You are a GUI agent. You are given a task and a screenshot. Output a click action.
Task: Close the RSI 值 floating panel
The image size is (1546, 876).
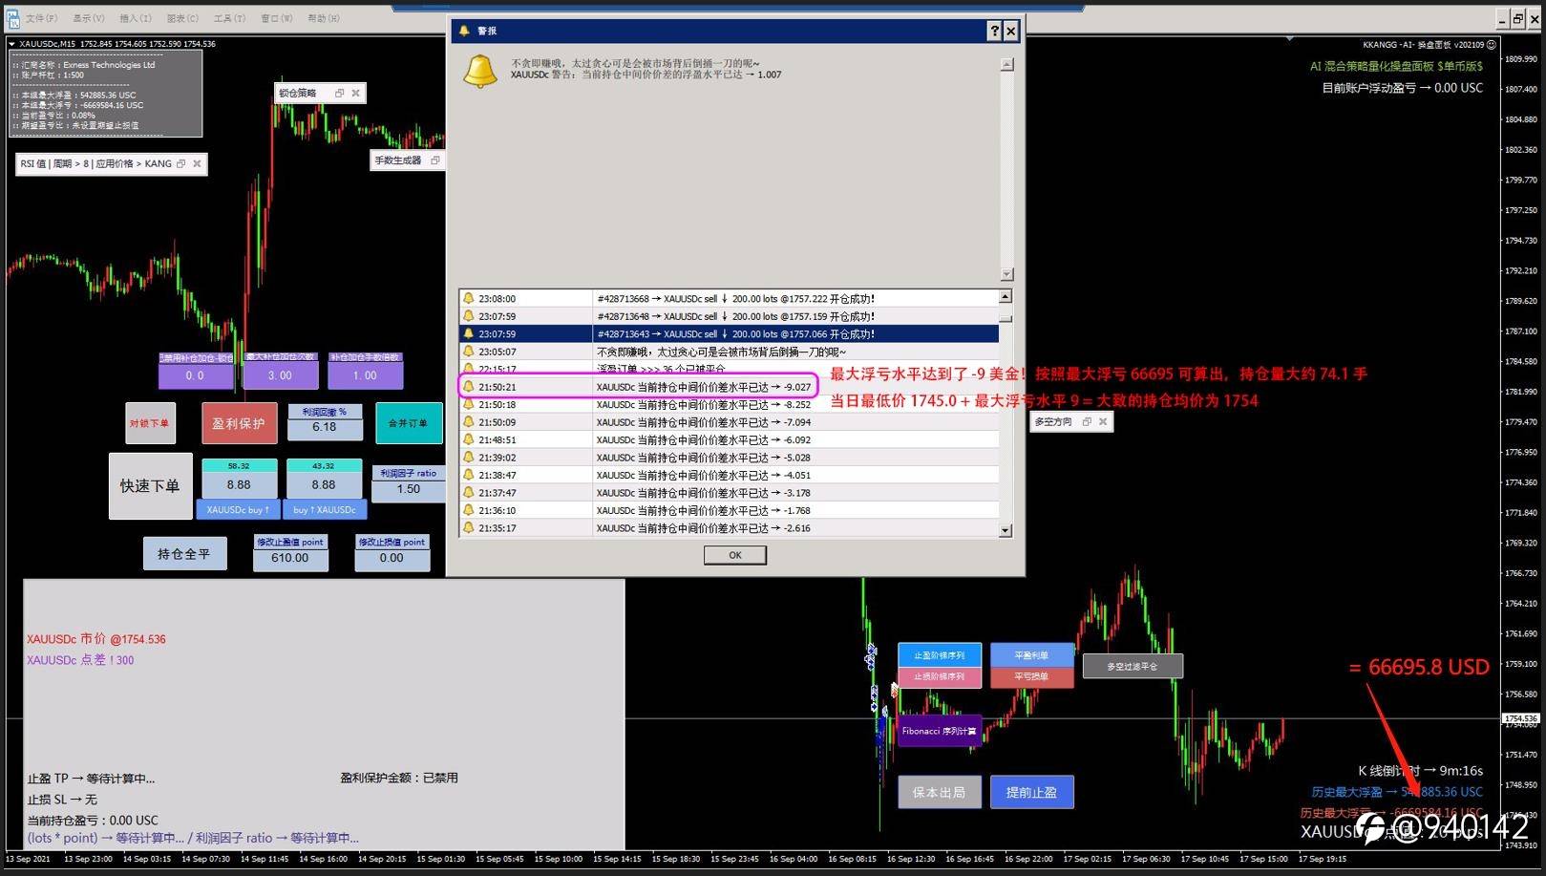click(197, 163)
